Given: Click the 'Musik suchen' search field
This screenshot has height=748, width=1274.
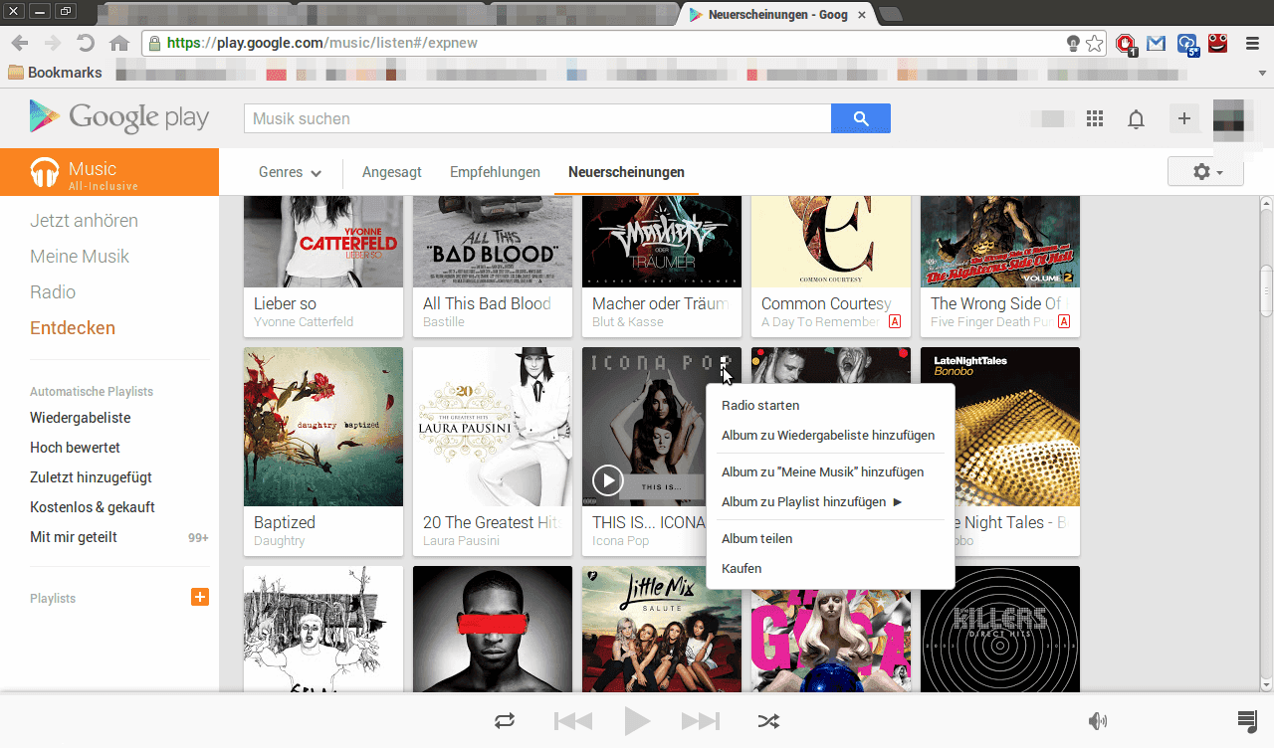Looking at the screenshot, I should (x=537, y=118).
